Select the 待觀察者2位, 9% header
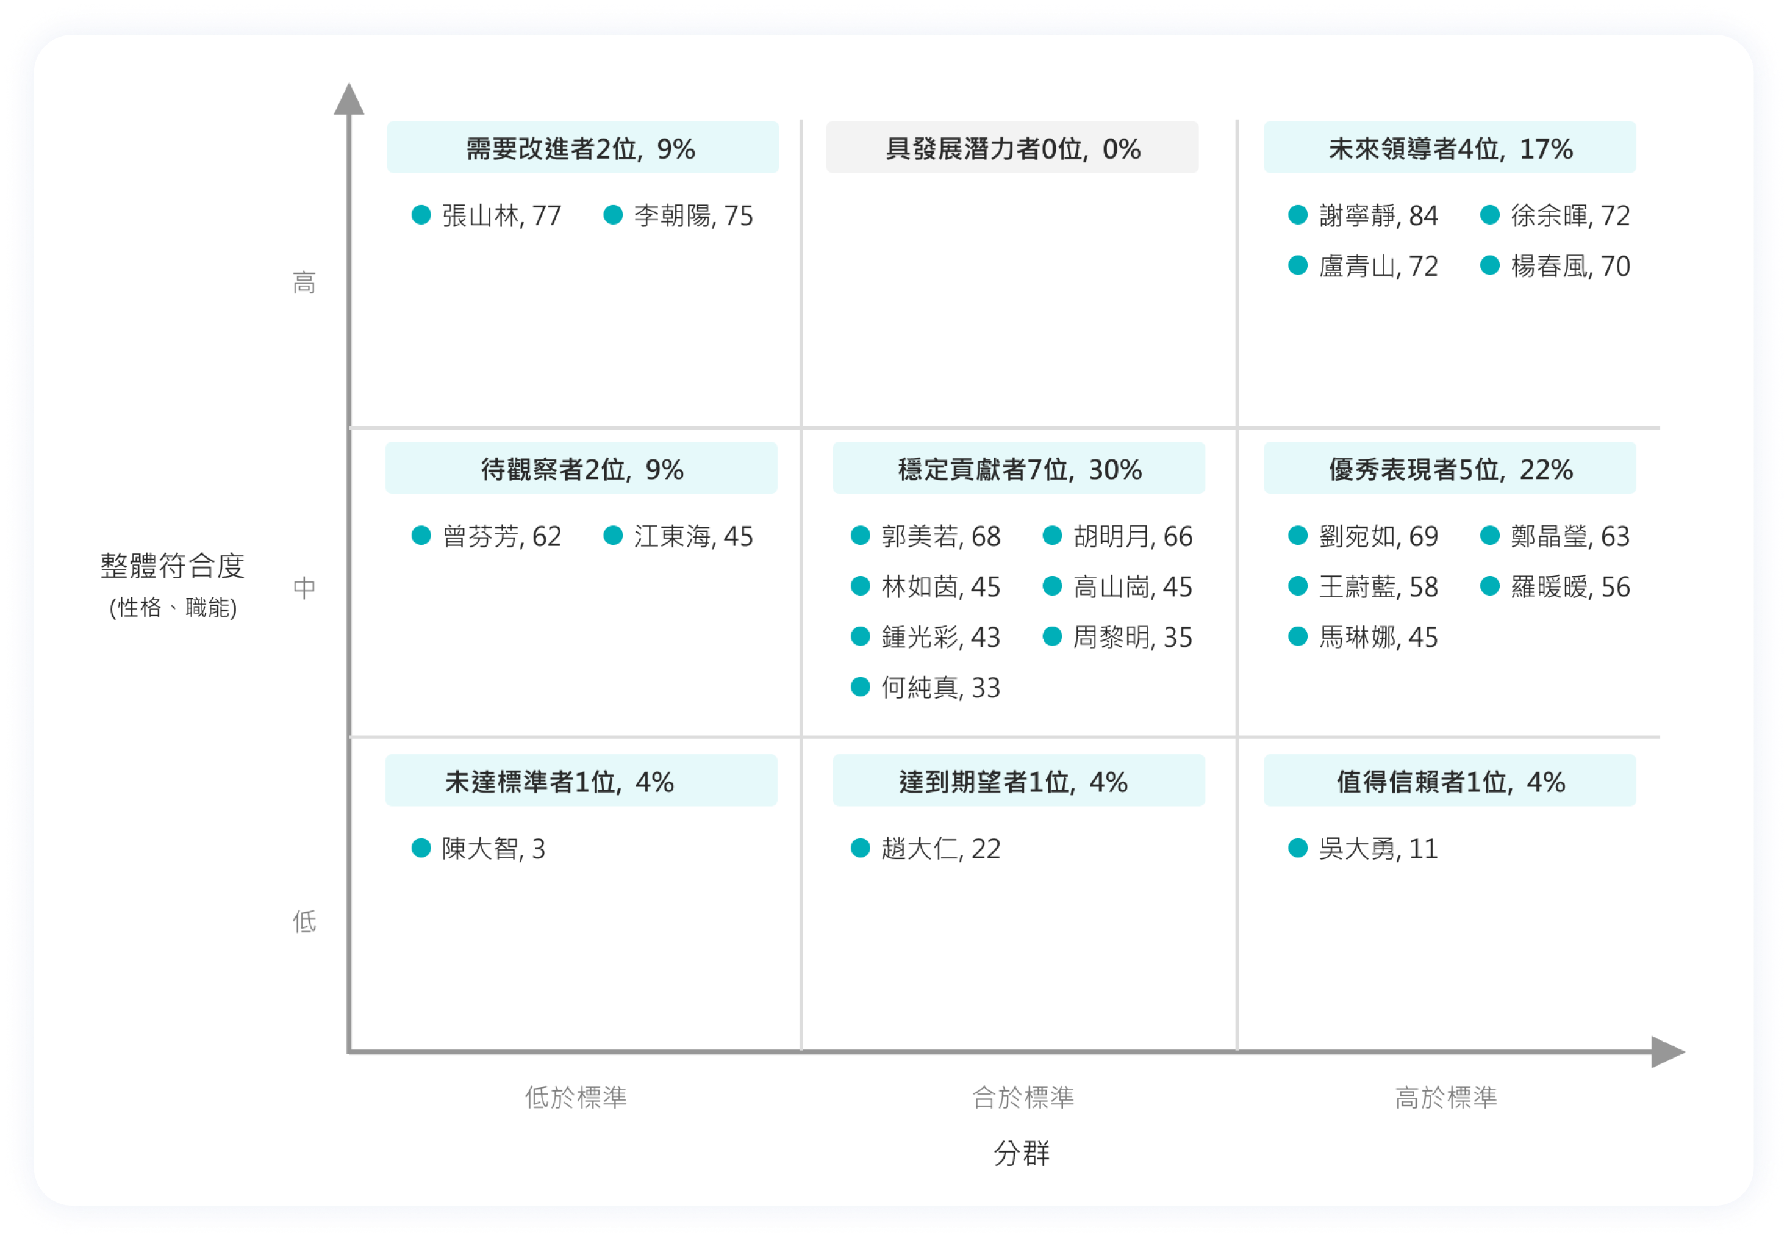Screen dimensions: 1787x1238 [581, 468]
